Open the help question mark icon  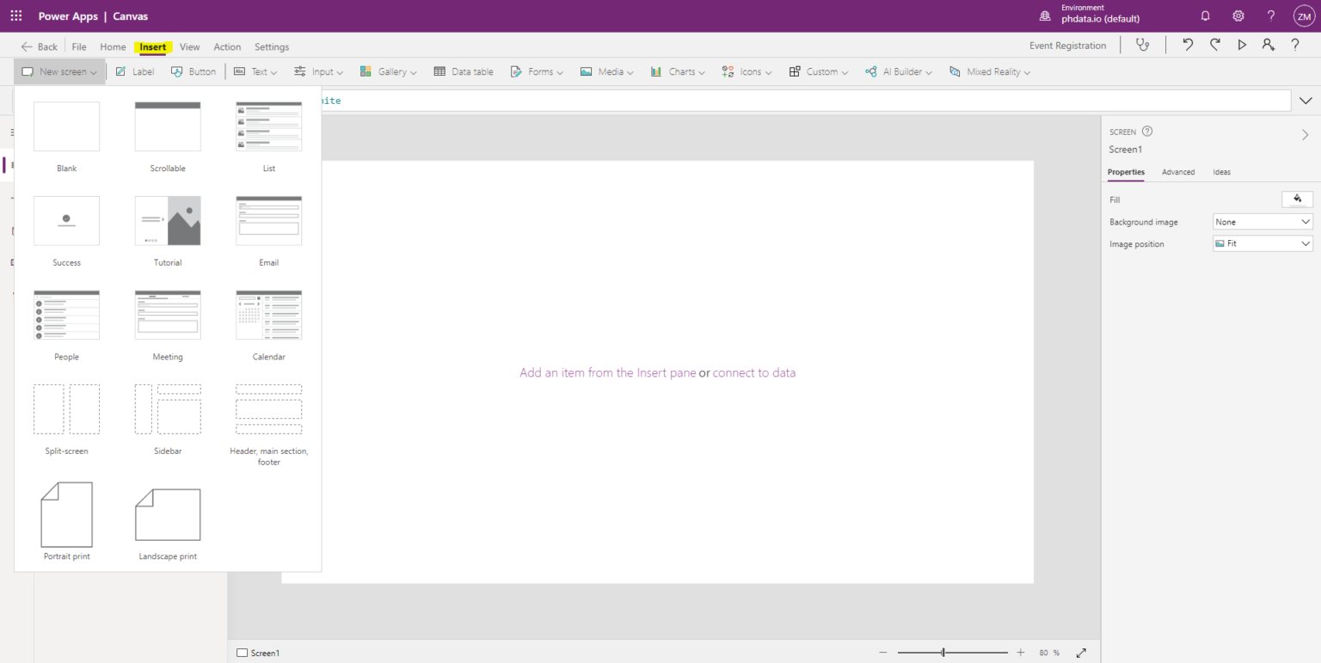tap(1270, 15)
